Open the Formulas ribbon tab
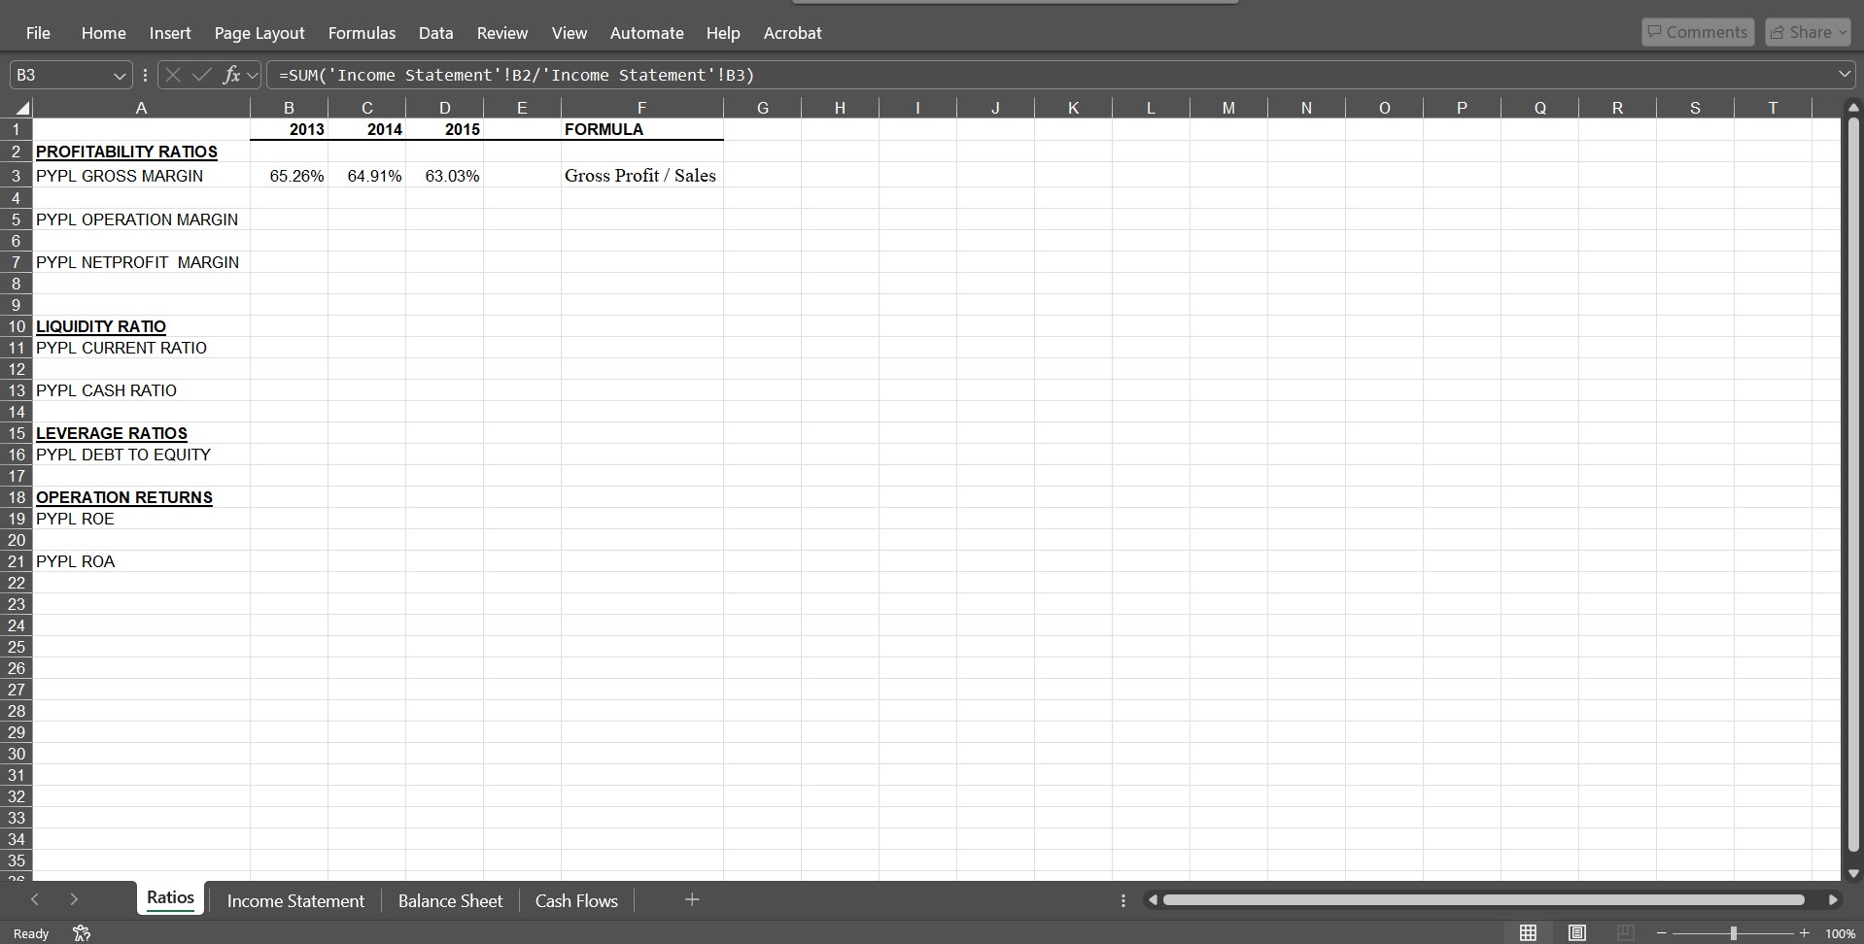1864x944 pixels. [x=362, y=32]
